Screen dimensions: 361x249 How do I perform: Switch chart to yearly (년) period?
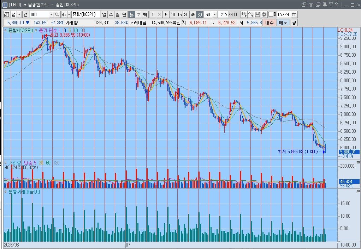(124, 14)
